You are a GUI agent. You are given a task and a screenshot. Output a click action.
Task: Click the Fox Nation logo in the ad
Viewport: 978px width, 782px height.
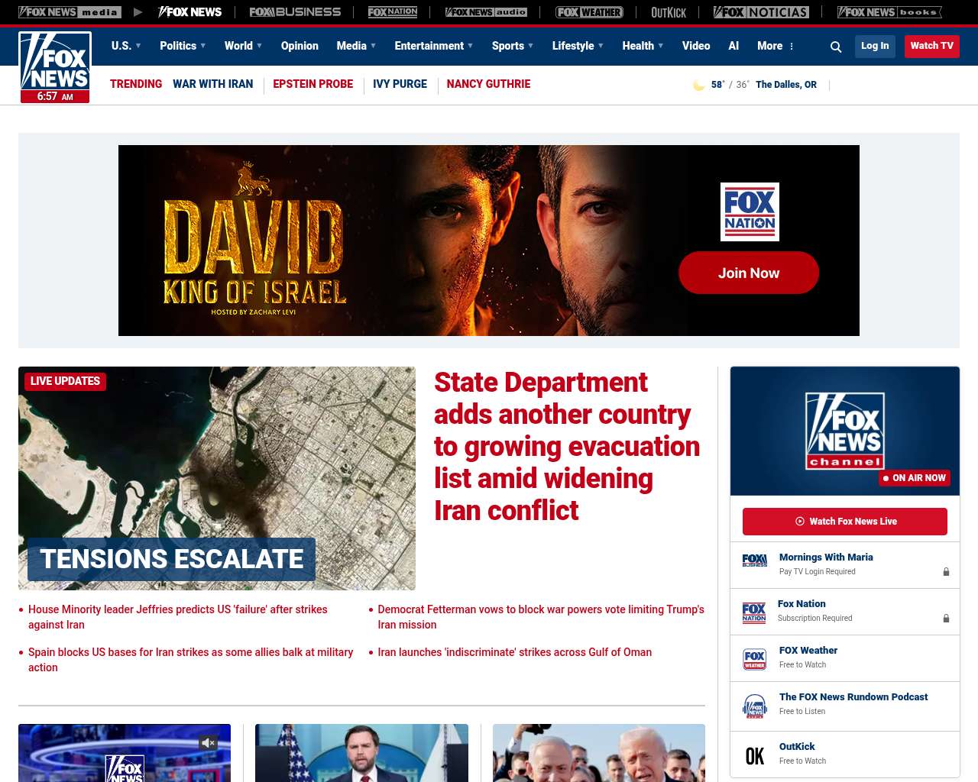750,212
